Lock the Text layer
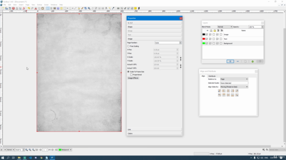286x160 pixels. (x=214, y=39)
